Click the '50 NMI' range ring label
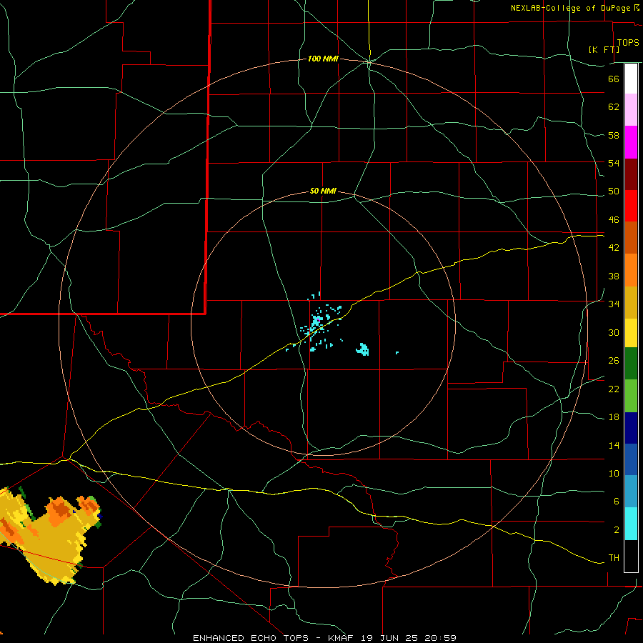Screen dimensions: 643x643 pos(323,191)
